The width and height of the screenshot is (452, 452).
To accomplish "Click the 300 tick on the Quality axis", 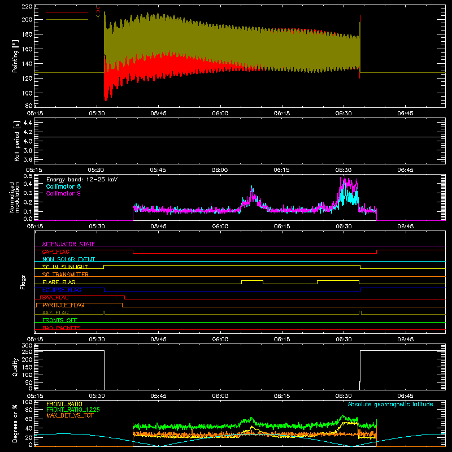I will [27, 346].
